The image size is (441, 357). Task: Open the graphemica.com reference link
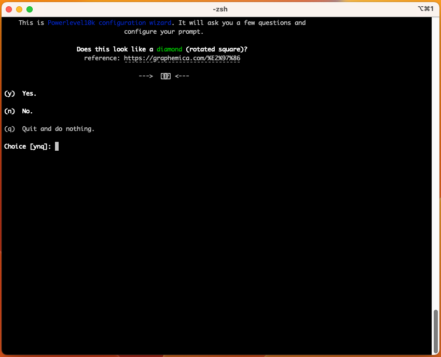click(182, 58)
